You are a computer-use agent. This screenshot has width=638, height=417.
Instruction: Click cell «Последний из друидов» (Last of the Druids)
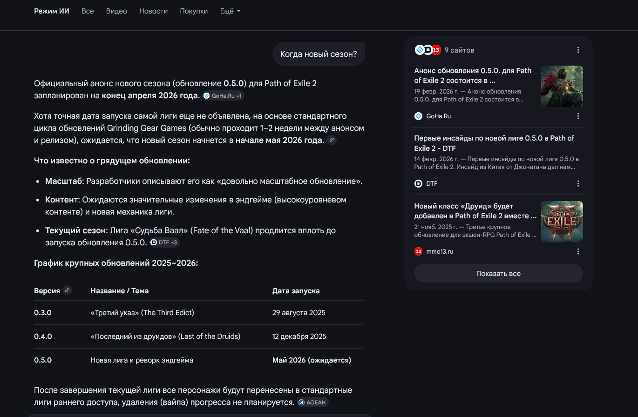click(165, 336)
